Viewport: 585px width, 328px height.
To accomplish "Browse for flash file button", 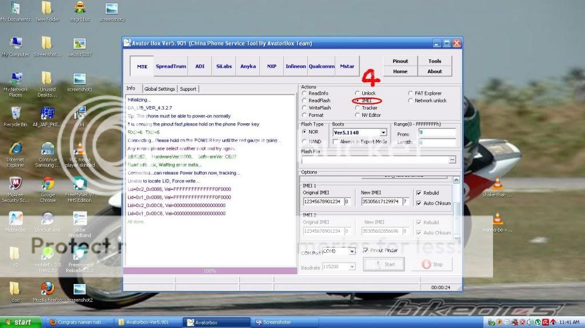I will (x=452, y=160).
